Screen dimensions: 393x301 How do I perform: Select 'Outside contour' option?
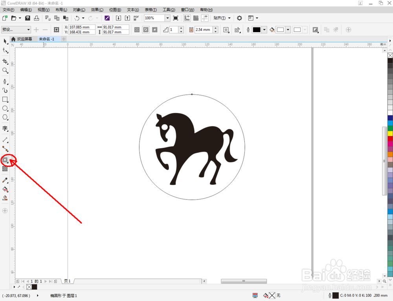pos(155,30)
